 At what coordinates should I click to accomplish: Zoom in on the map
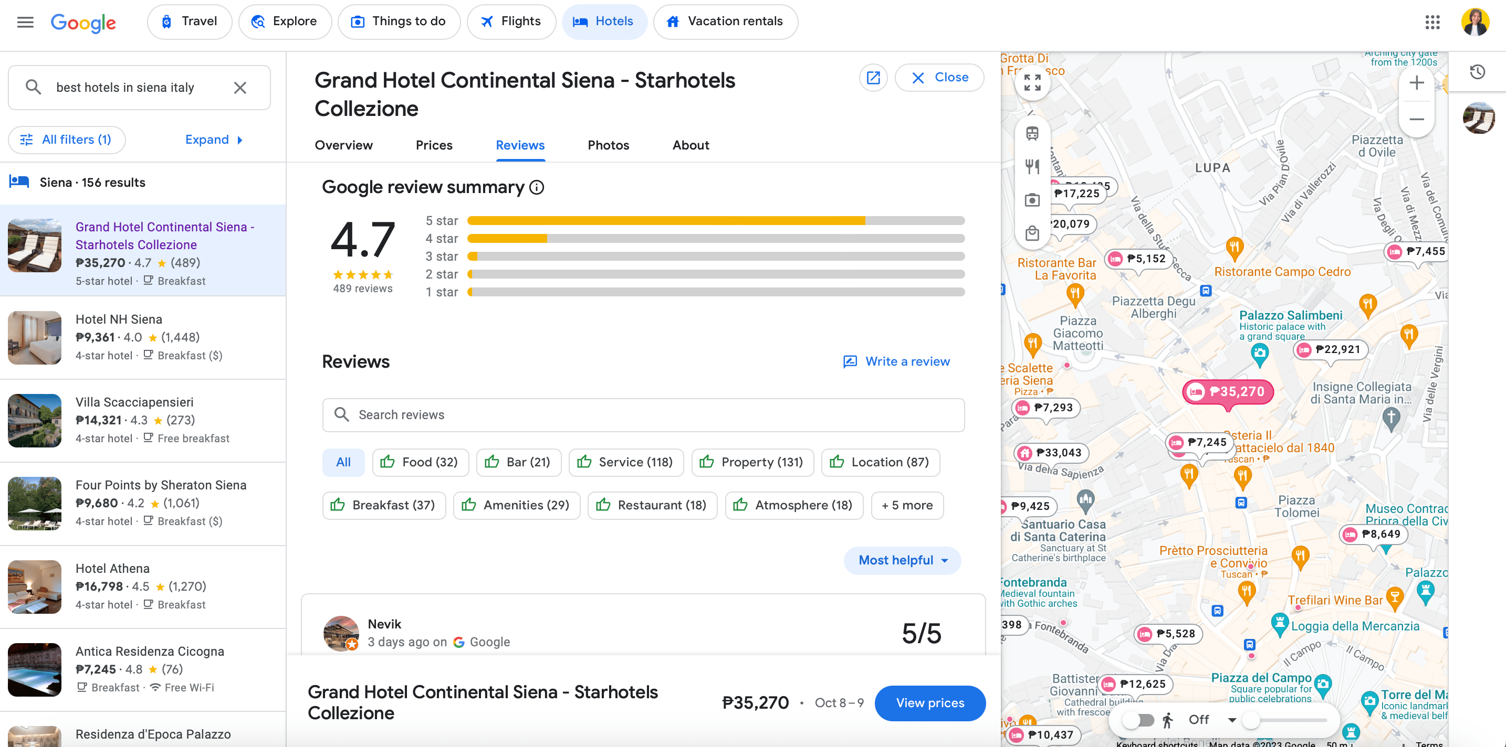1416,83
